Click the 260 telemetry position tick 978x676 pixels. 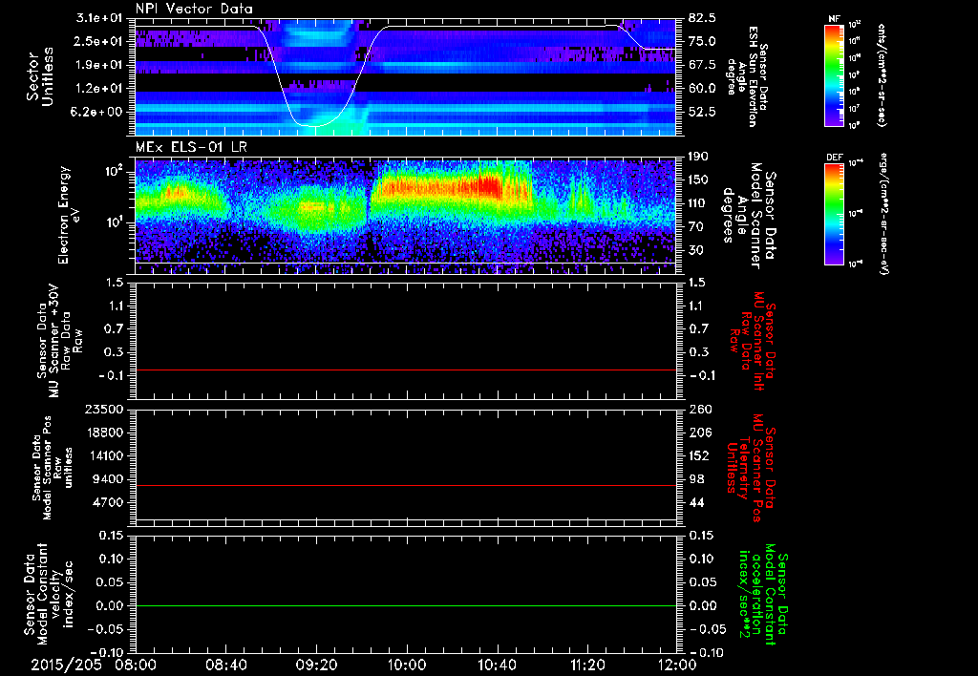pyautogui.click(x=698, y=409)
